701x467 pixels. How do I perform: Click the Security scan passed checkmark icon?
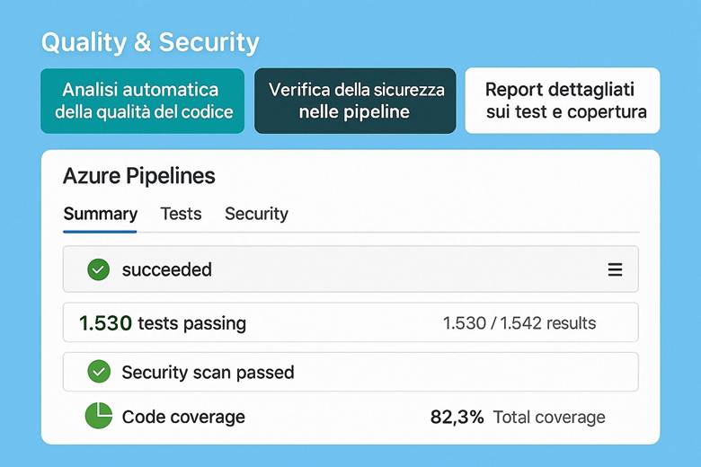98,372
